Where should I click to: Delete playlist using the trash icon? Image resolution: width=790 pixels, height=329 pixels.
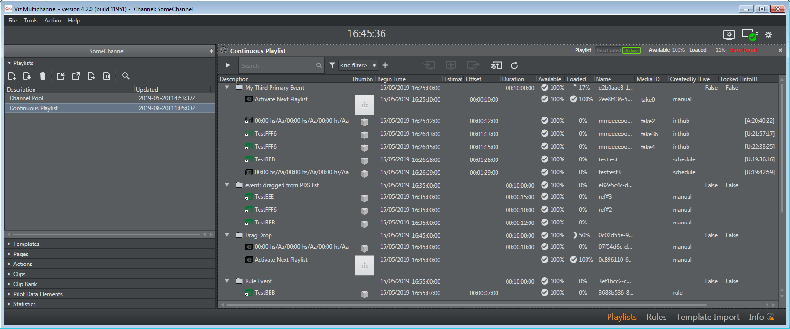[x=43, y=76]
